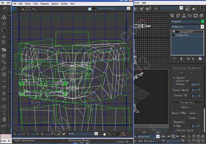This screenshot has width=206, height=144.
Task: Expand the Unwrap UVW modifier sub-objects
Action: pos(177,32)
